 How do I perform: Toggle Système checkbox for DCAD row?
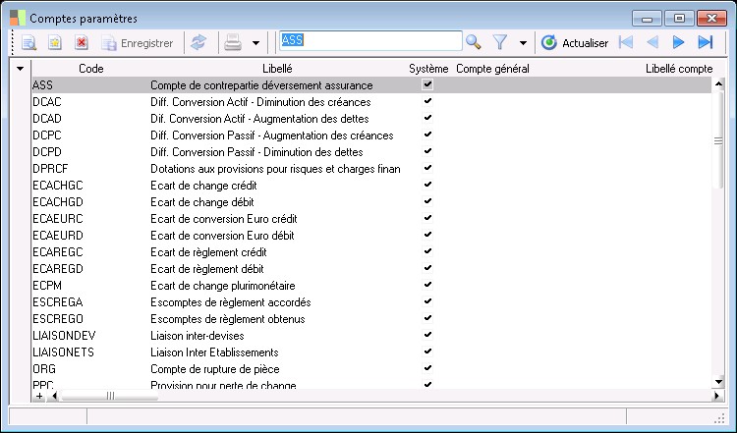(x=427, y=118)
